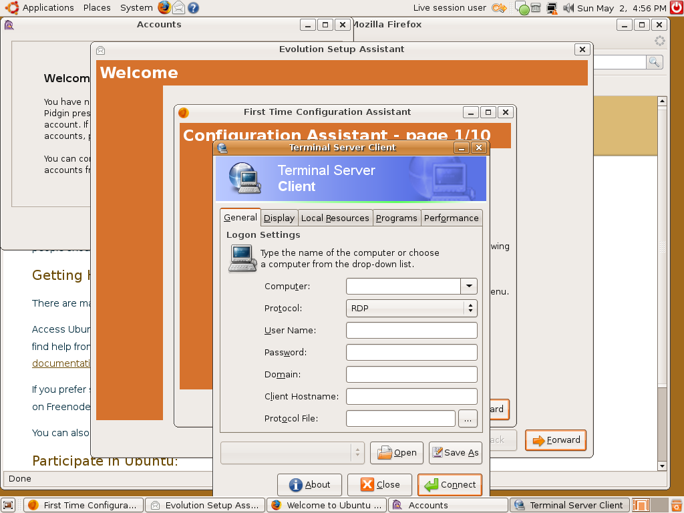Switch to the Display tab

pos(279,218)
